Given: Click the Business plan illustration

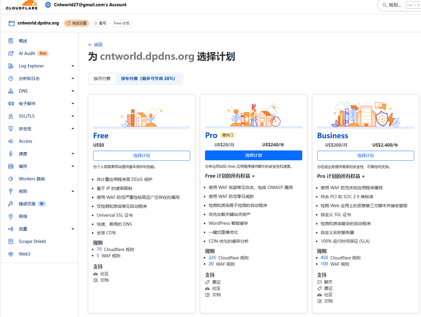Looking at the screenshot, I should [x=365, y=114].
